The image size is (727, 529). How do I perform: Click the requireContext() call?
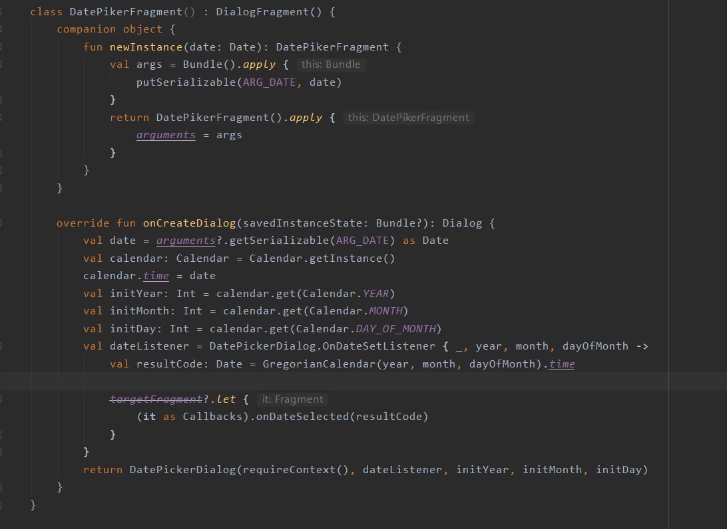click(x=296, y=470)
